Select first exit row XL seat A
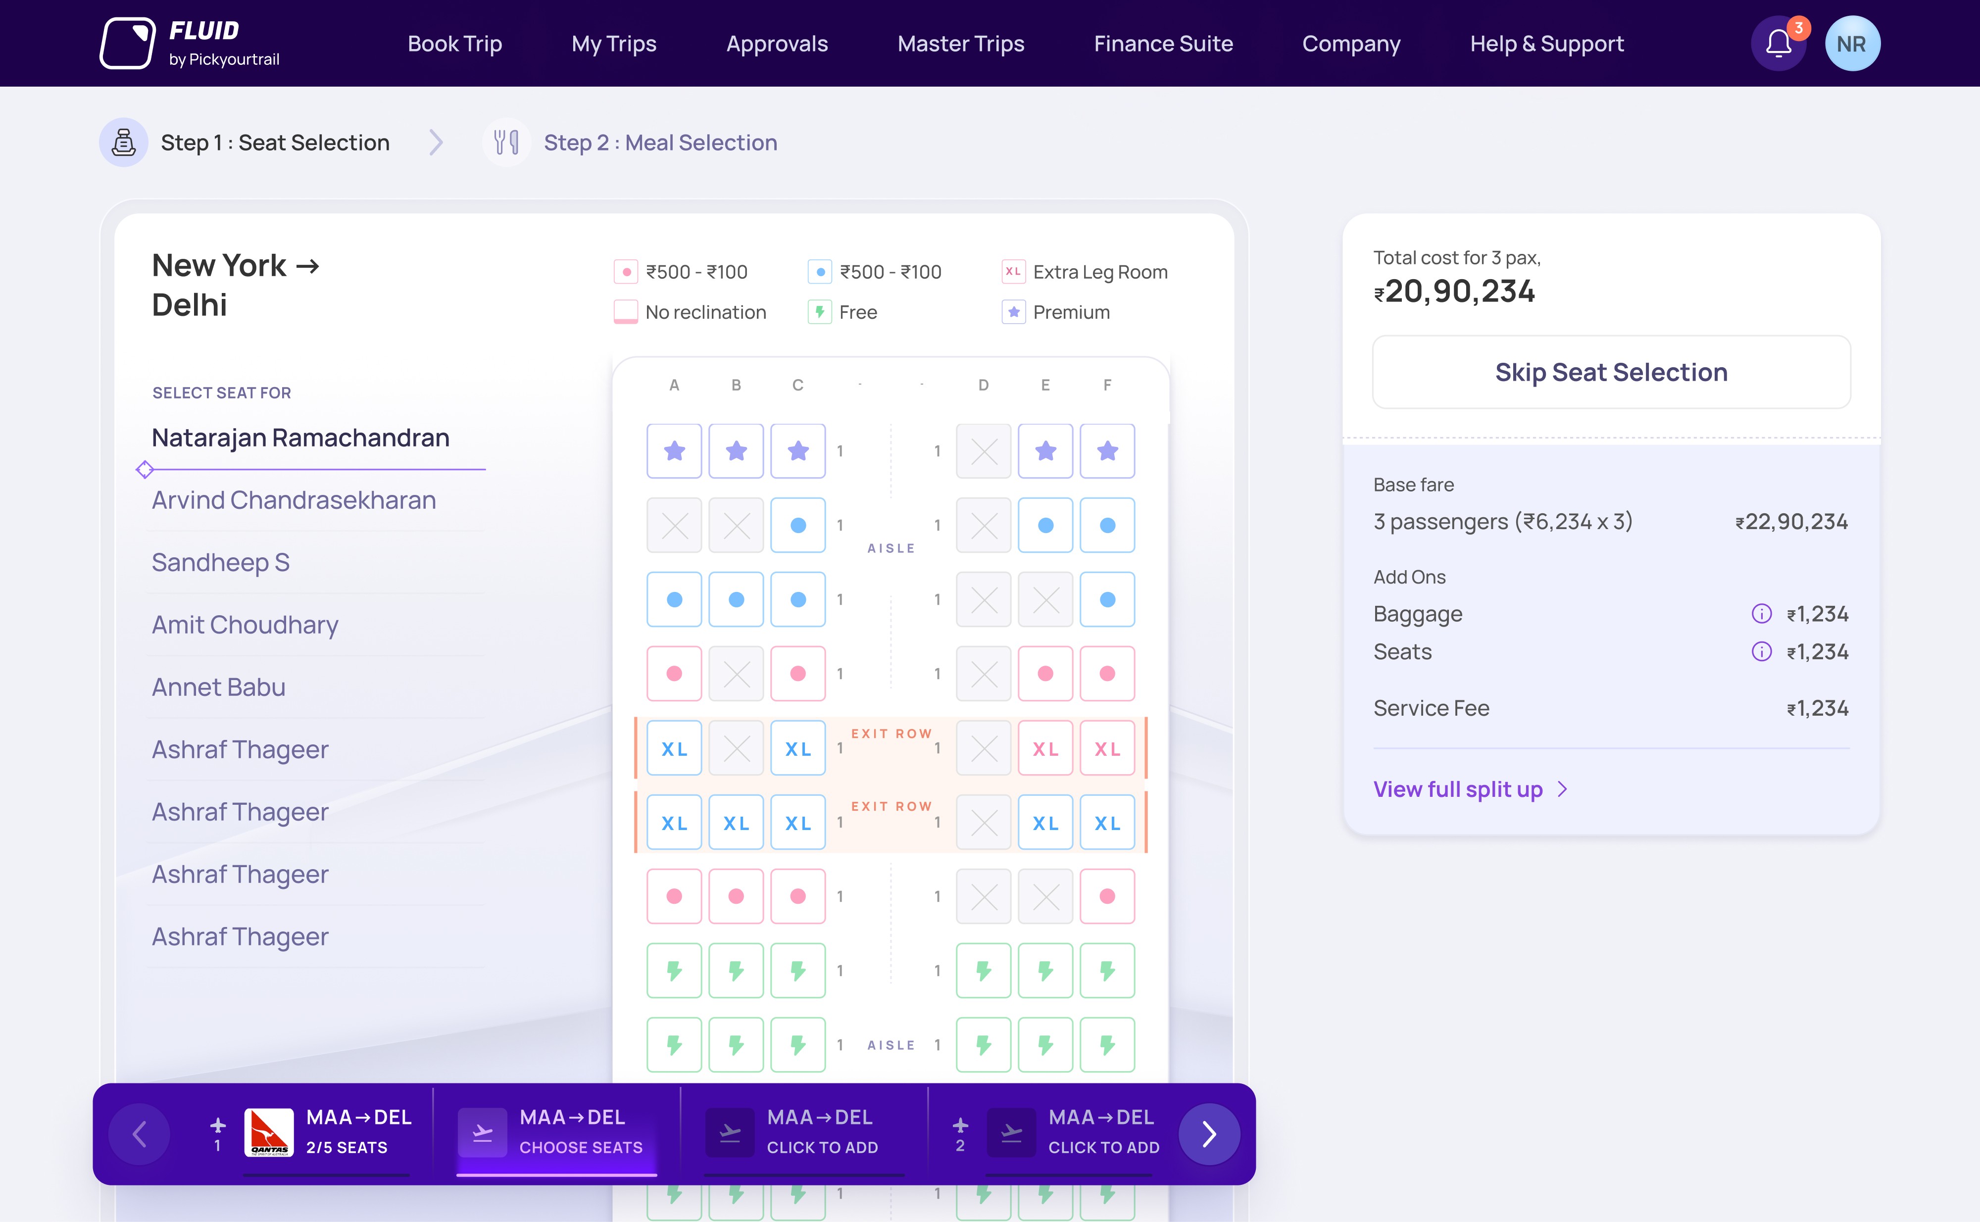 pos(674,748)
